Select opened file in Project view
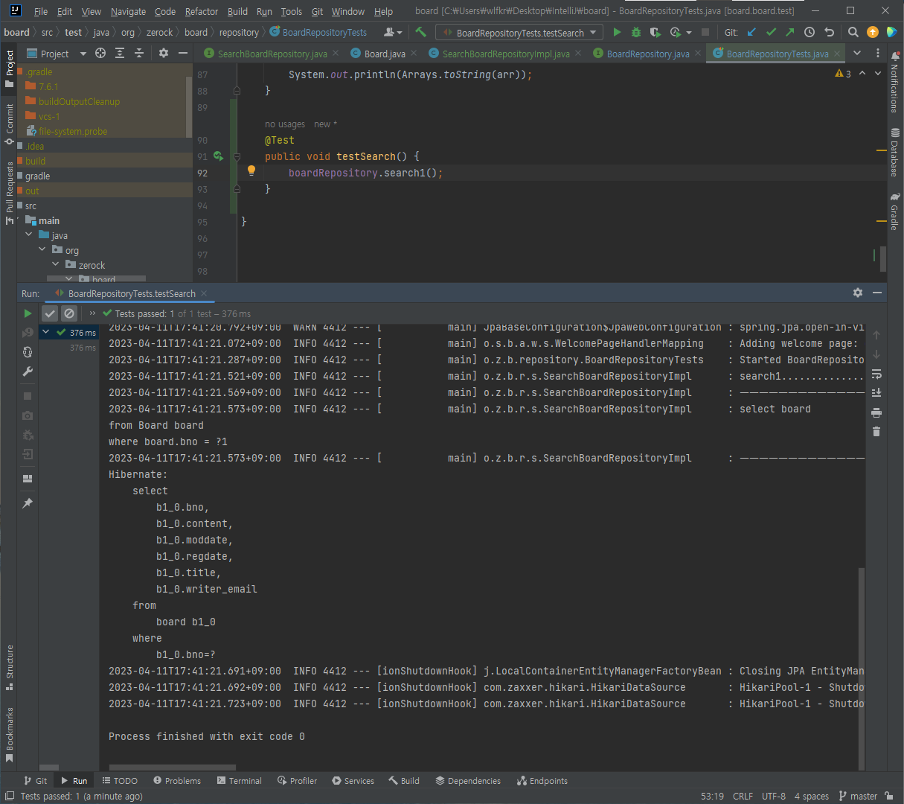Viewport: 904px width, 804px height. [100, 53]
